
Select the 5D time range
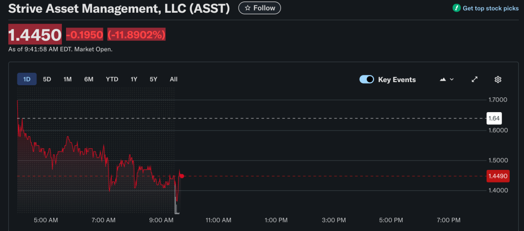coord(47,79)
